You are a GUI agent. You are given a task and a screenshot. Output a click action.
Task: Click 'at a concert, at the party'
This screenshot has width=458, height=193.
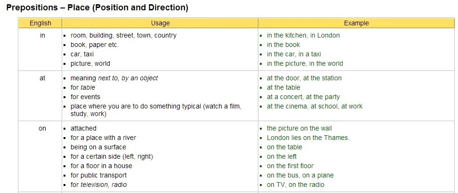point(303,97)
